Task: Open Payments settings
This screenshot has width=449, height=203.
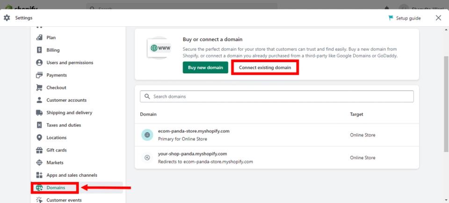Action: [57, 75]
